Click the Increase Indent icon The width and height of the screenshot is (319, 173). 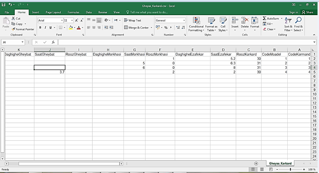(111, 27)
